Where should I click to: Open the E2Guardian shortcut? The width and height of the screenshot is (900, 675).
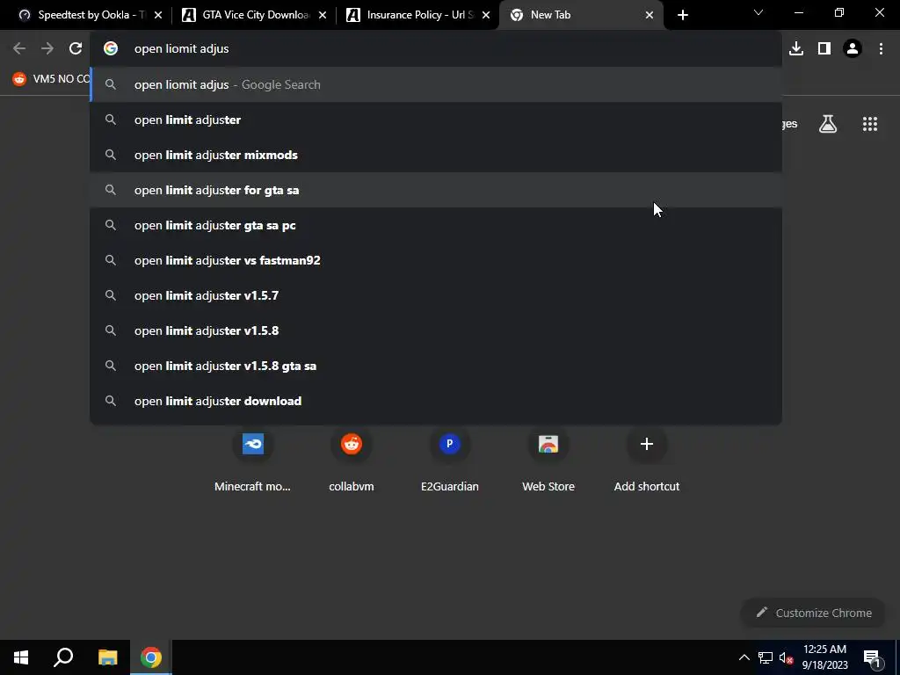[x=449, y=462]
